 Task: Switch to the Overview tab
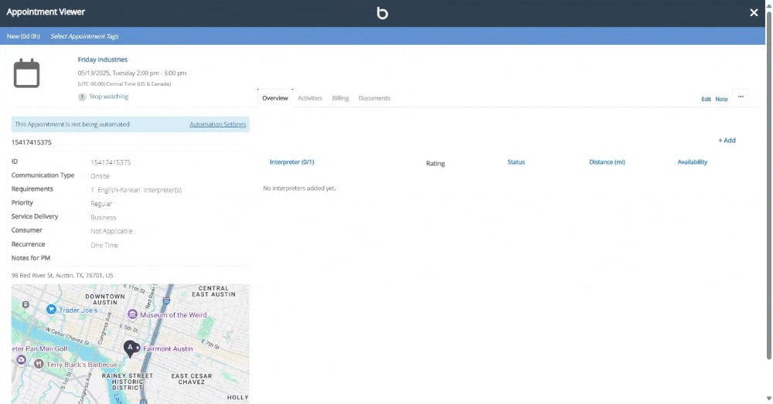tap(275, 98)
